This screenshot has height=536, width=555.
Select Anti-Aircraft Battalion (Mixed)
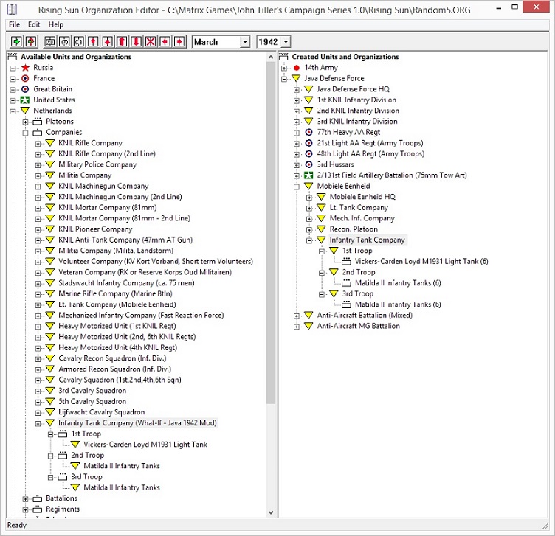click(365, 316)
